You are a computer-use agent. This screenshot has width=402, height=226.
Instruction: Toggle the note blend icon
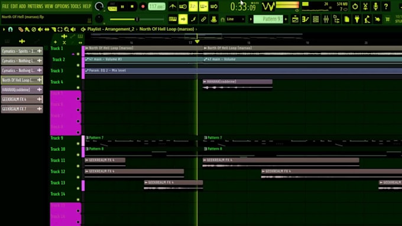tap(193, 19)
